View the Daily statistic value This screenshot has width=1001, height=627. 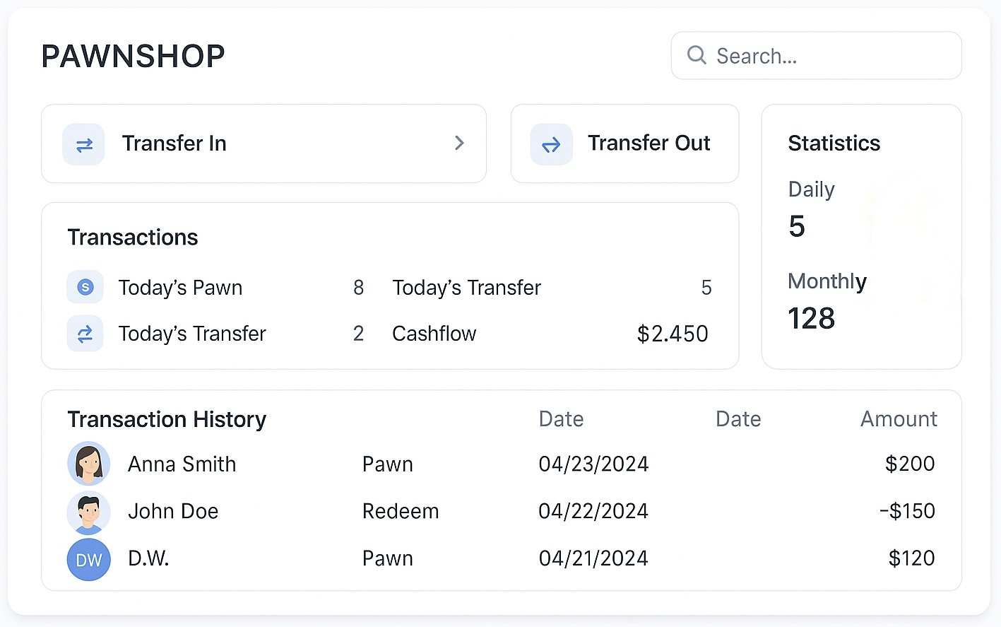coord(797,227)
